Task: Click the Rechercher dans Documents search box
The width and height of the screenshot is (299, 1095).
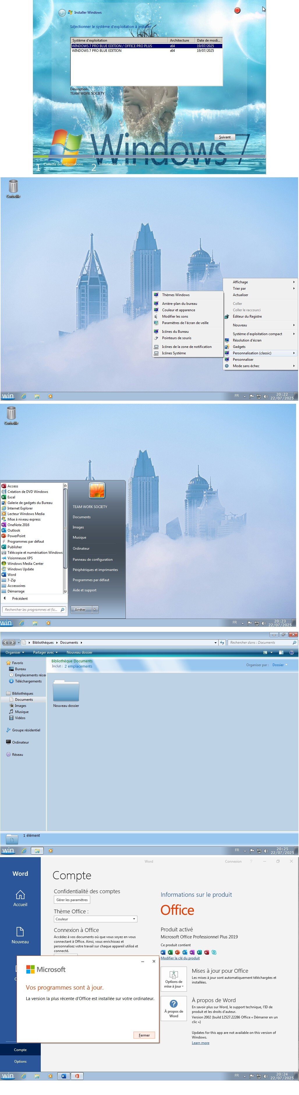Action: [x=262, y=643]
